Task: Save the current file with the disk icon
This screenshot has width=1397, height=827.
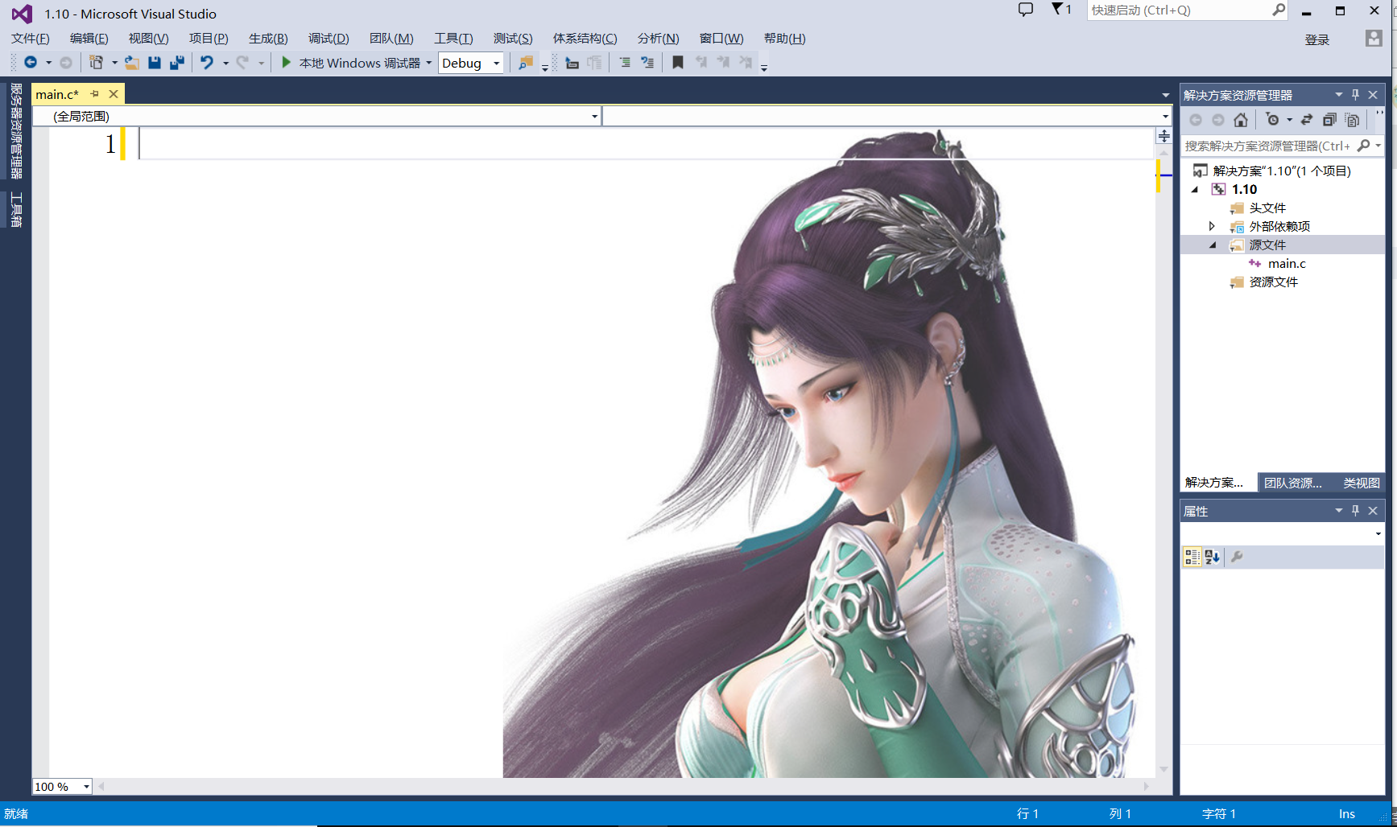Action: [155, 63]
